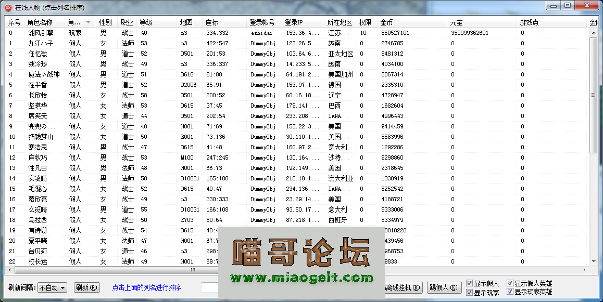Image resolution: width=603 pixels, height=302 pixels.
Task: Maximize the 在线人物 window
Action: tap(568, 5)
